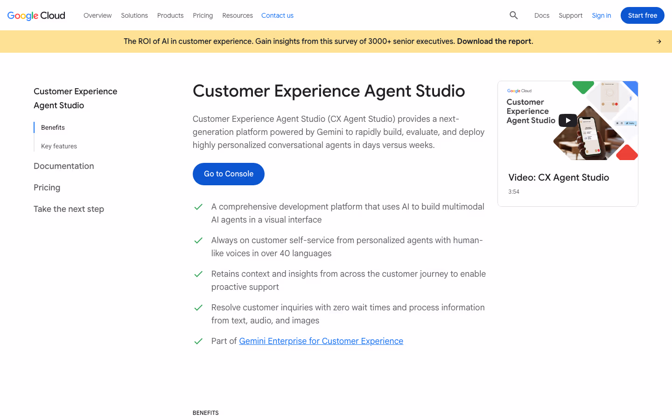This screenshot has height=420, width=672.
Task: Click the Customer Experience Agent Studio heading
Action: (329, 91)
